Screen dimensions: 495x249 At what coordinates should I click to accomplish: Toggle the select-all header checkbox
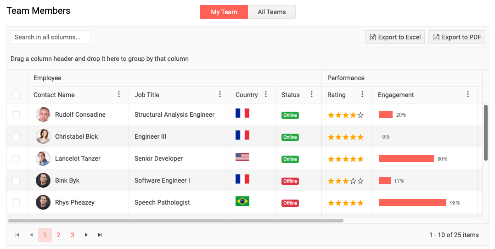coord(16,95)
